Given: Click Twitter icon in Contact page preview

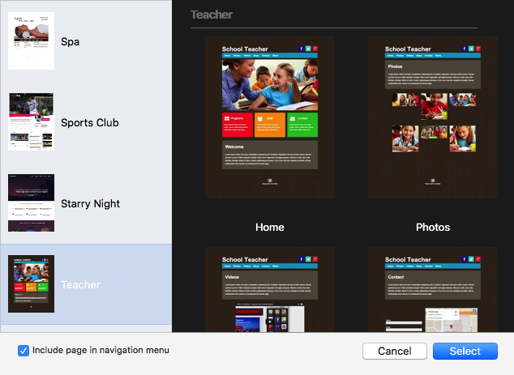Looking at the screenshot, I should click(471, 259).
